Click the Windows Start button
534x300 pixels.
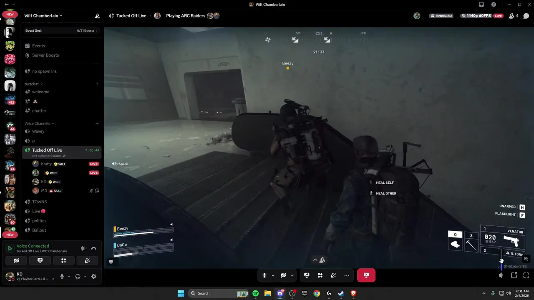coord(181,293)
